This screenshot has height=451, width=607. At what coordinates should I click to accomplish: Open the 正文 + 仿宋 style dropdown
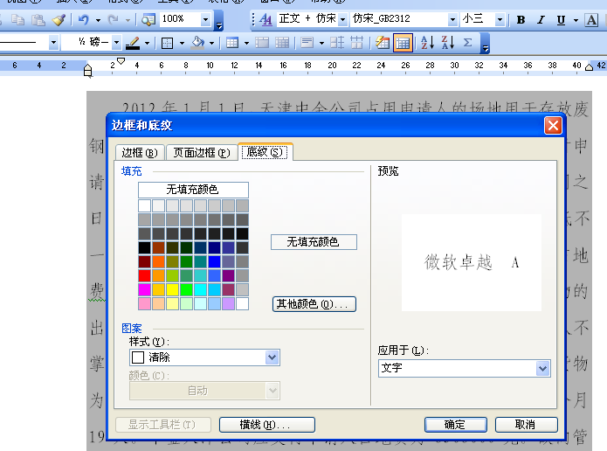pyautogui.click(x=342, y=19)
